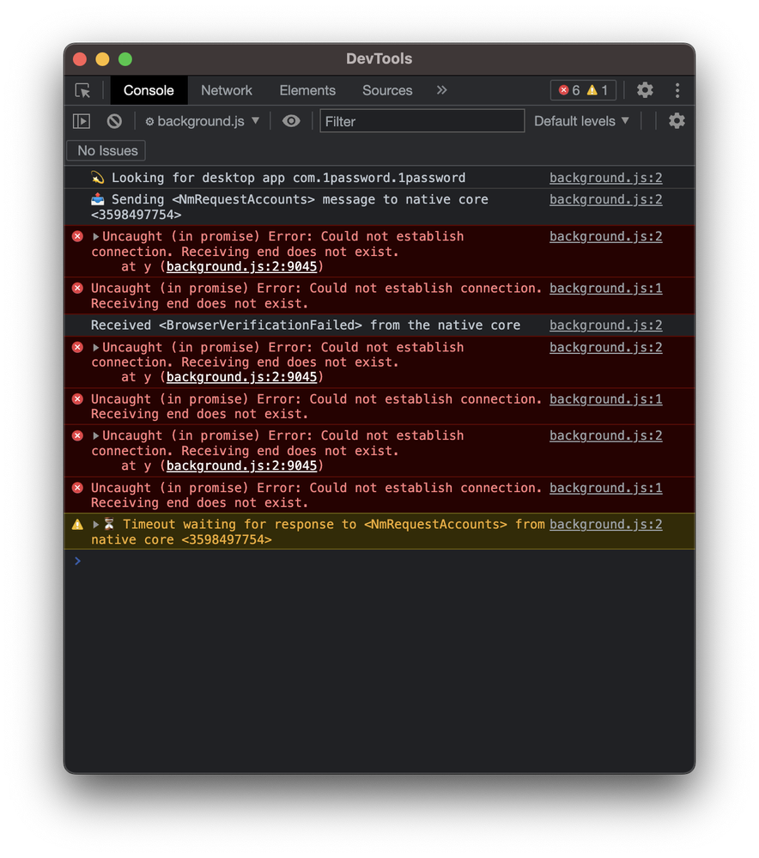Toggle the live expression eye icon

(x=291, y=121)
